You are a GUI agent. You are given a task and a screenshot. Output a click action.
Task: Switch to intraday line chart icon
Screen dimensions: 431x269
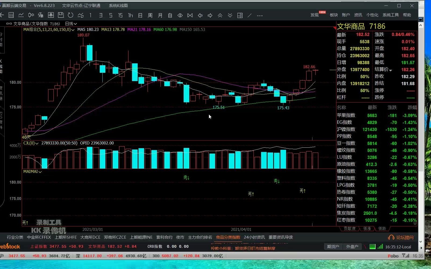click(21, 15)
